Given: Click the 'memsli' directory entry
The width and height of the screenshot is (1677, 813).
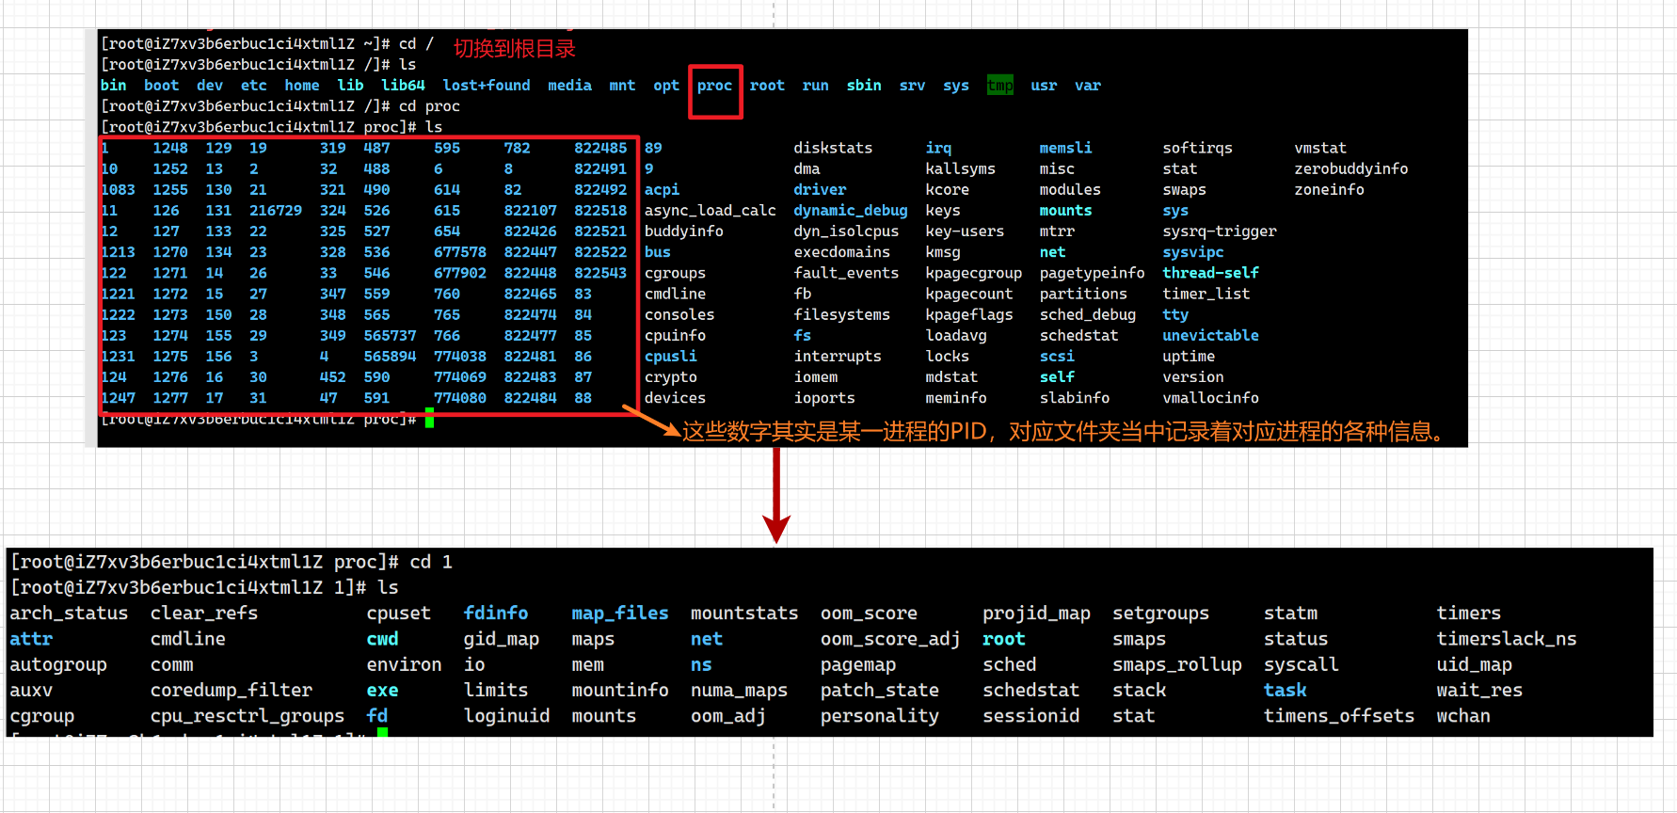Looking at the screenshot, I should (1065, 149).
